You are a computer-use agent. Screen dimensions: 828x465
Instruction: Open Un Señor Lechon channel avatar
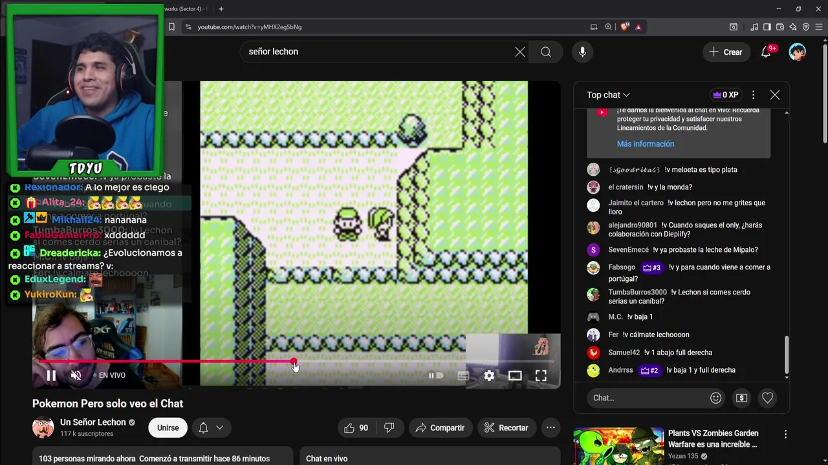click(x=43, y=428)
